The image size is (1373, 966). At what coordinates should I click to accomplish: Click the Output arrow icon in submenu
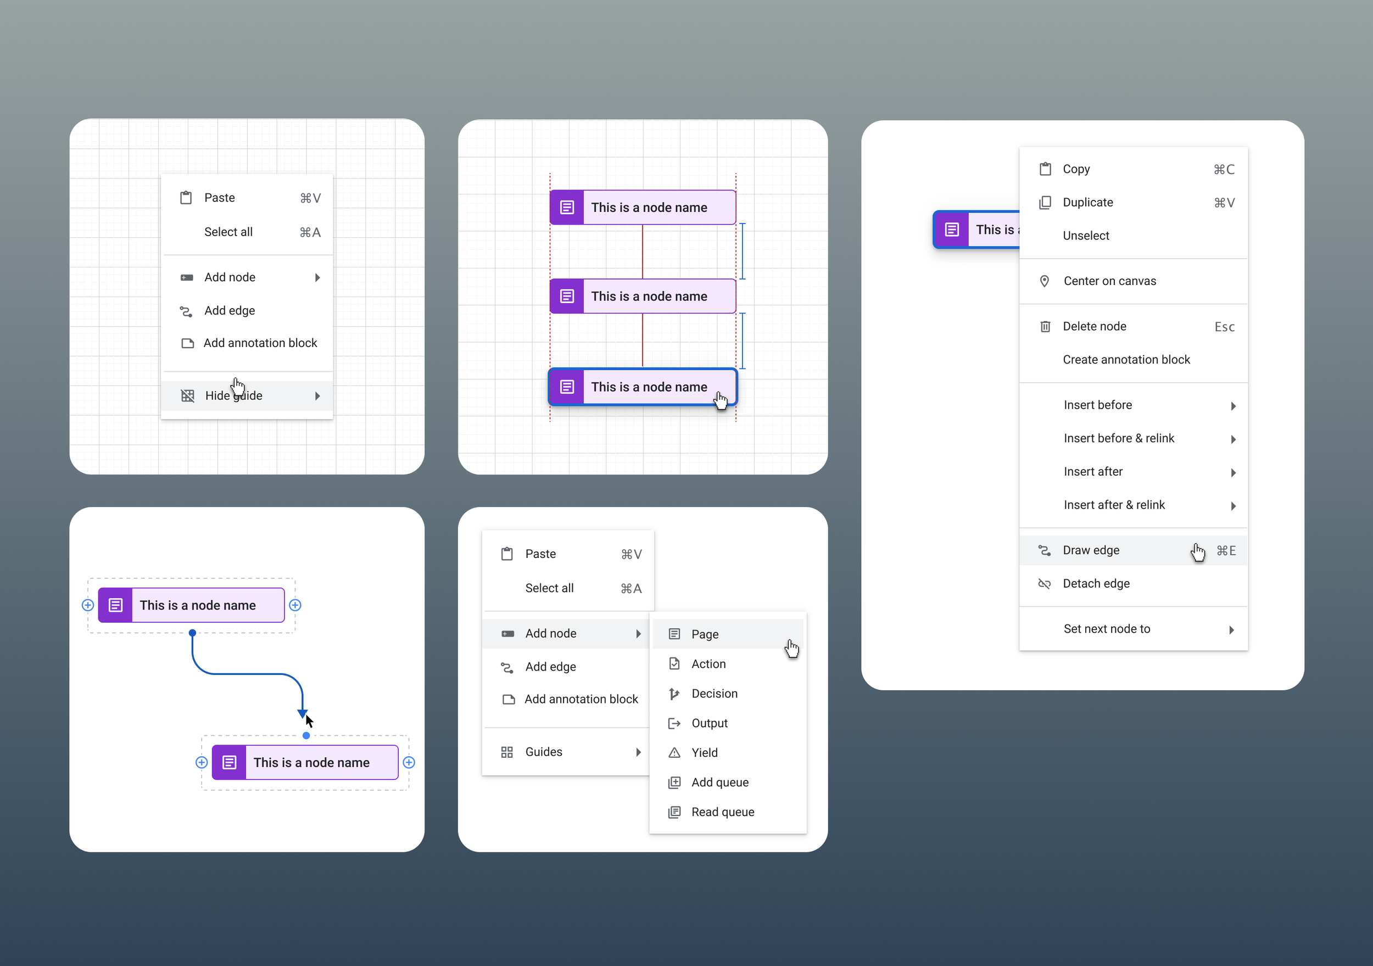coord(674,723)
